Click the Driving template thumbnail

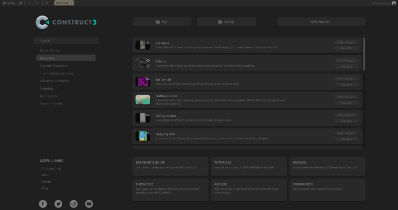pos(143,63)
